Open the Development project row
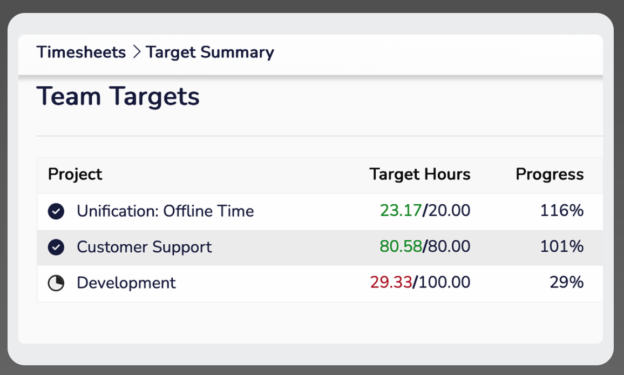 coord(320,283)
